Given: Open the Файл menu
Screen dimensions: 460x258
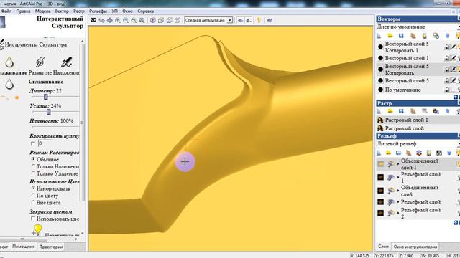Looking at the screenshot, I should [6, 11].
